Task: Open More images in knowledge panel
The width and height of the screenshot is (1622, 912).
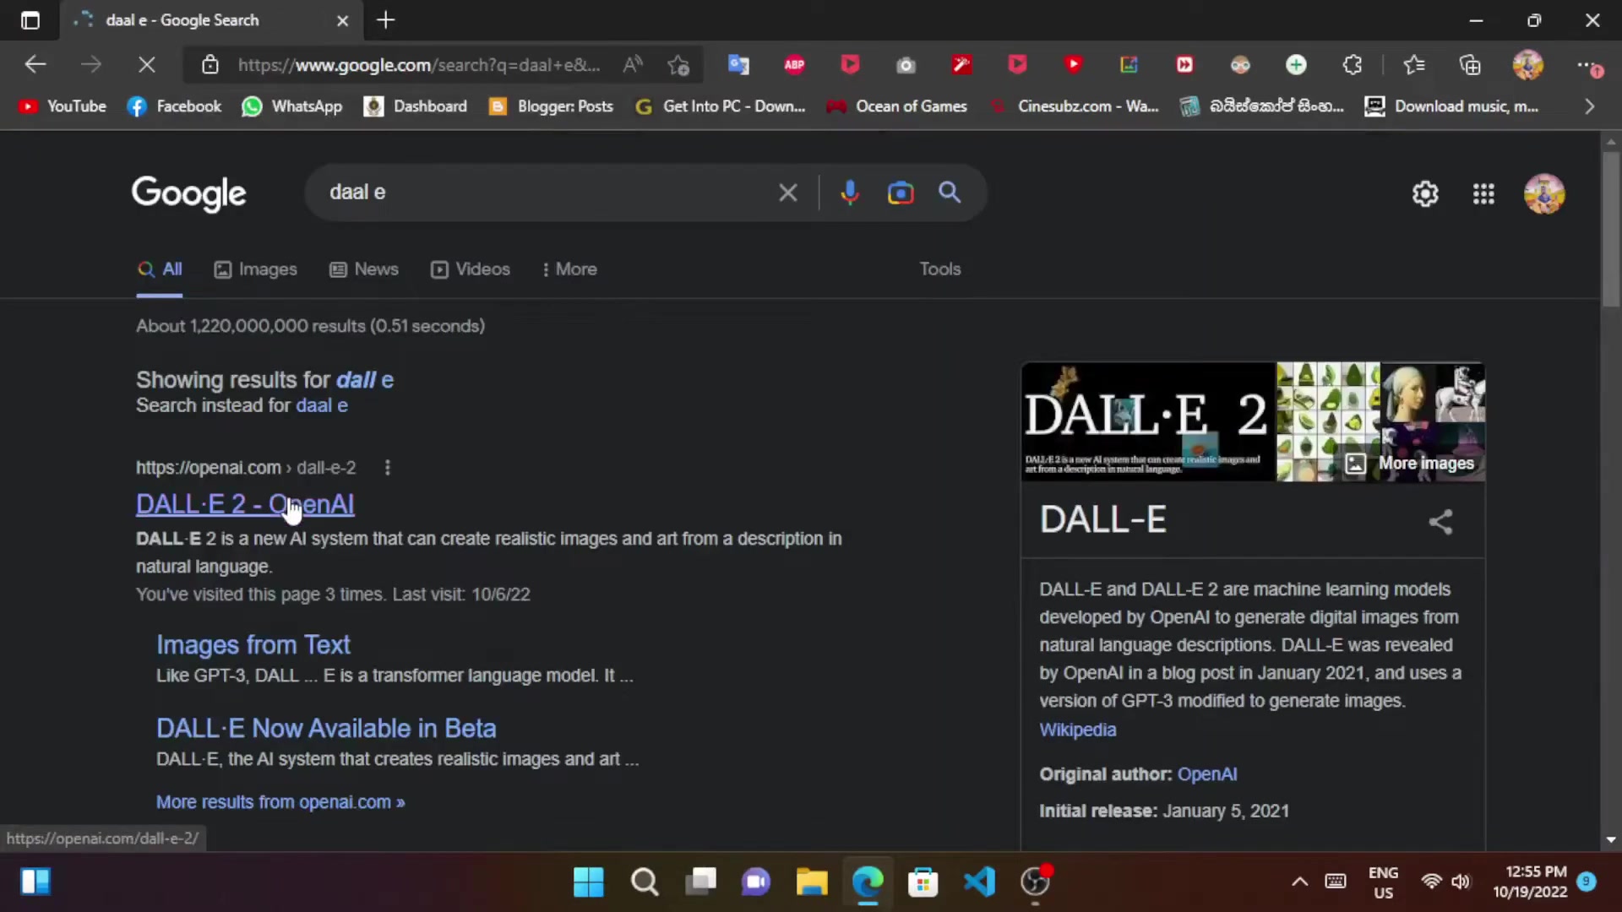Action: click(x=1410, y=463)
